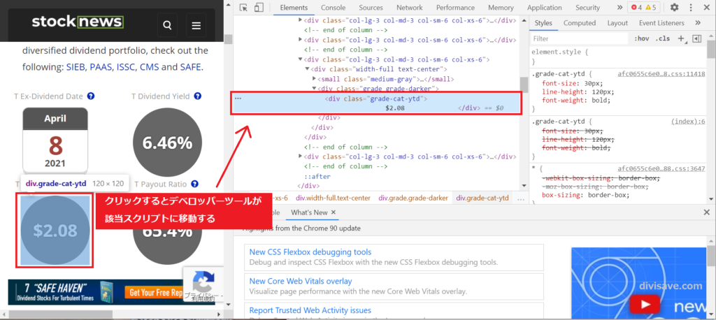Toggle the .cls element classes panel
716x320 pixels.
coord(663,39)
